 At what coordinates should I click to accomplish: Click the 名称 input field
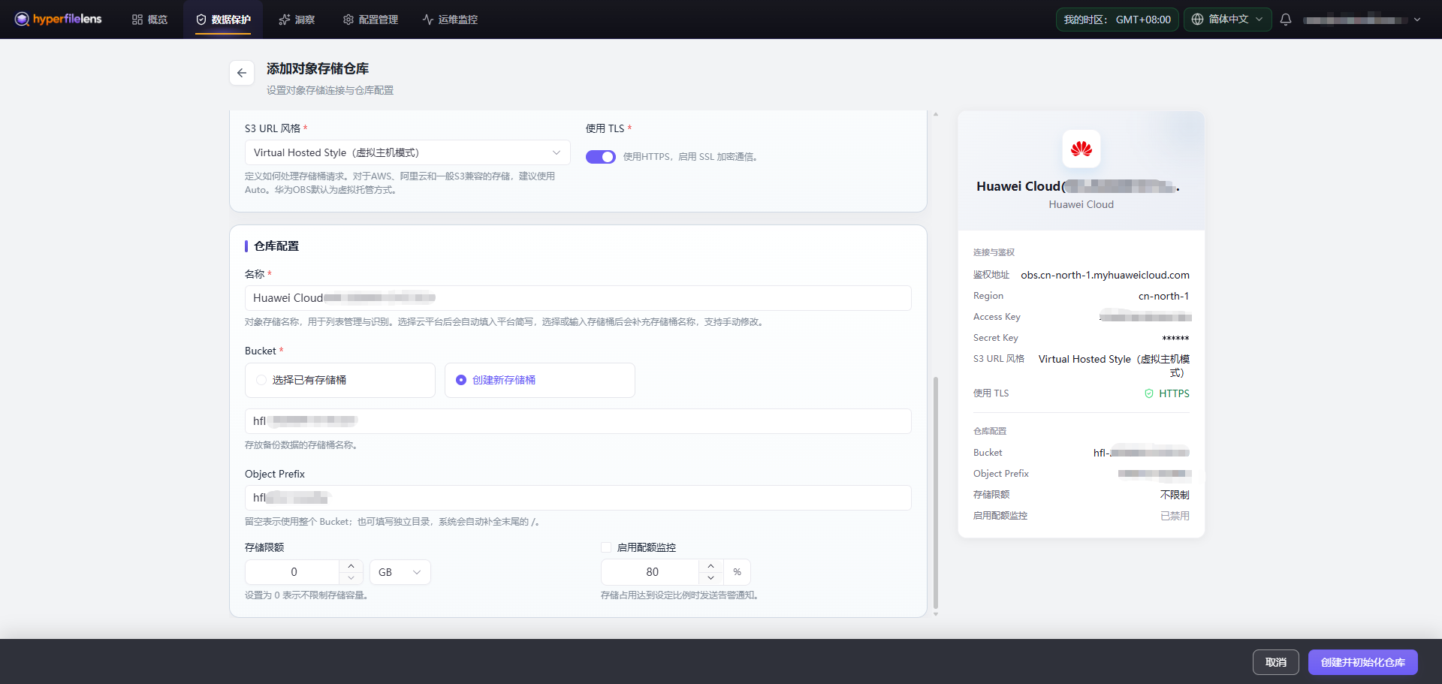pyautogui.click(x=578, y=298)
